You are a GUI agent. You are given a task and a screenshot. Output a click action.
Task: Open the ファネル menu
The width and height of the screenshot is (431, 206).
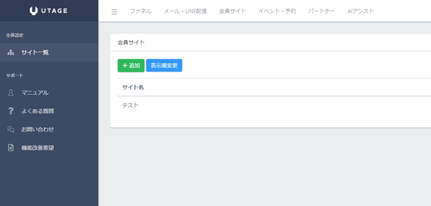(x=141, y=11)
